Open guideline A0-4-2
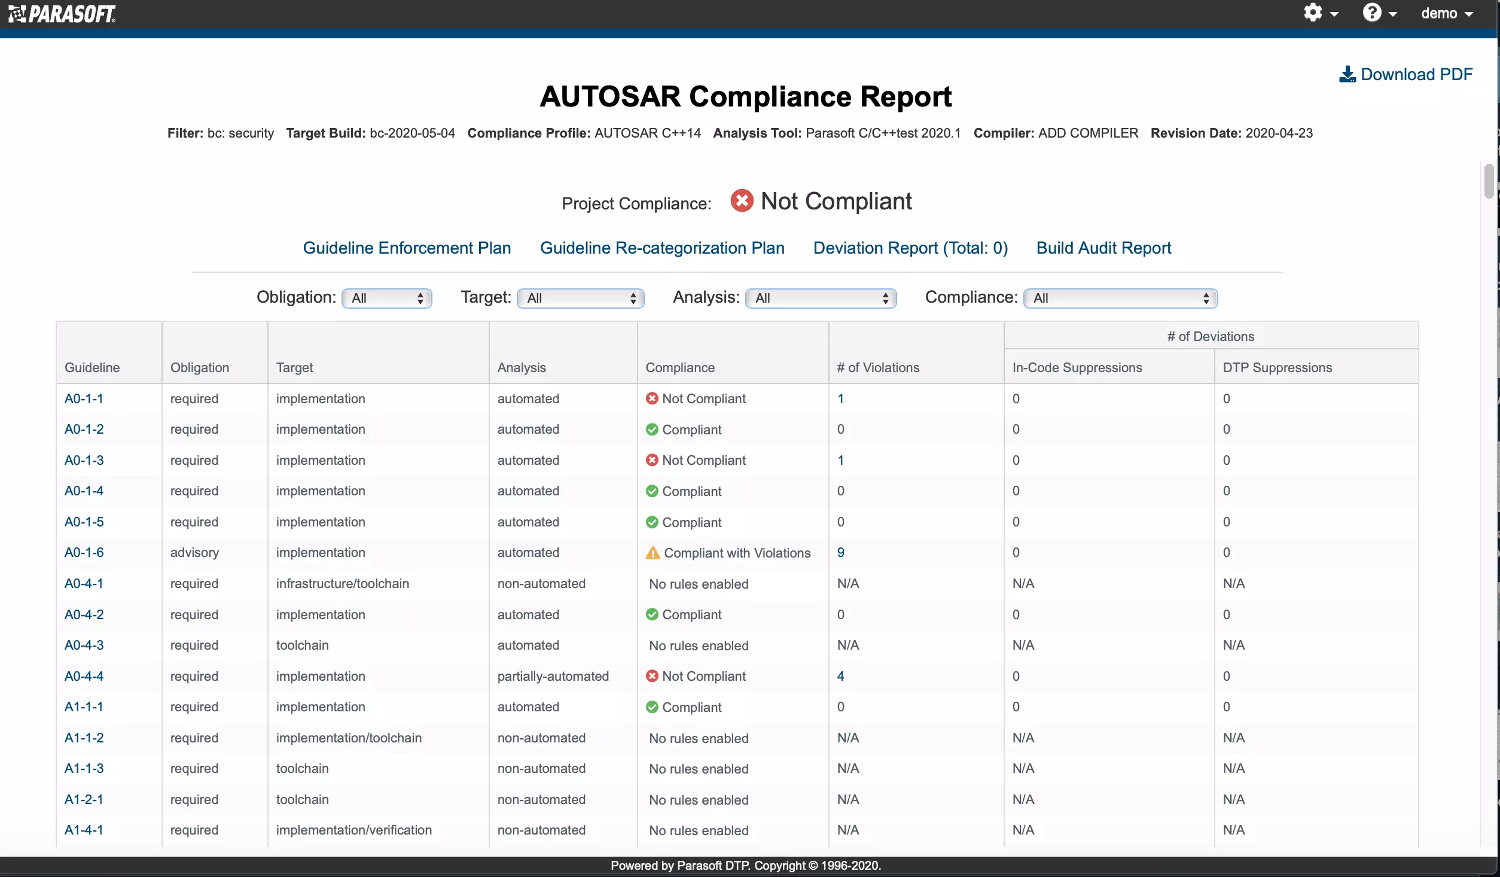 84,614
